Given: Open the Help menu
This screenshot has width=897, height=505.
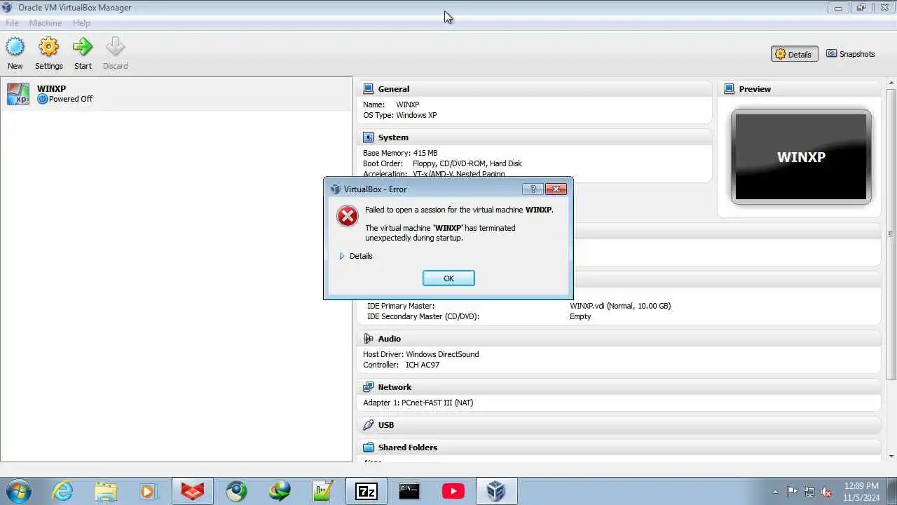Looking at the screenshot, I should tap(81, 23).
